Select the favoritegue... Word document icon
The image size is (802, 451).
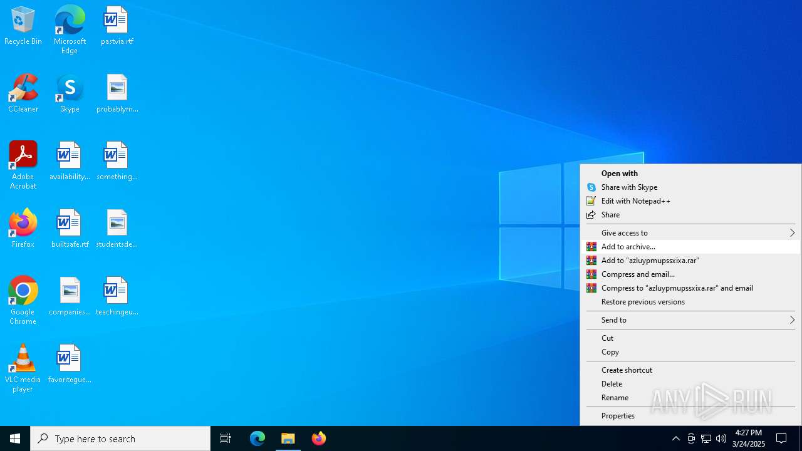[x=70, y=365]
